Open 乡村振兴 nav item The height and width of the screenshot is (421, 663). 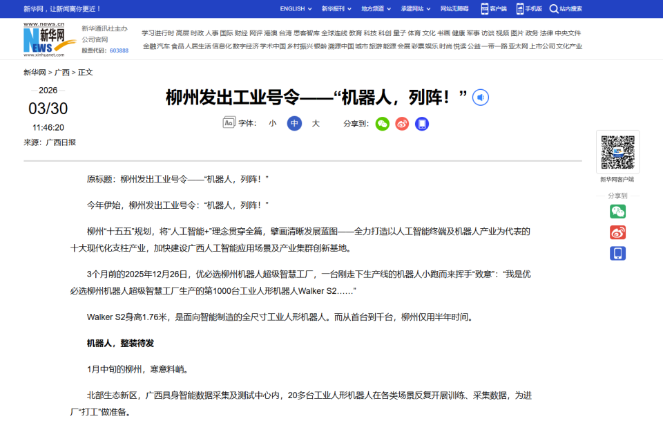coord(300,46)
